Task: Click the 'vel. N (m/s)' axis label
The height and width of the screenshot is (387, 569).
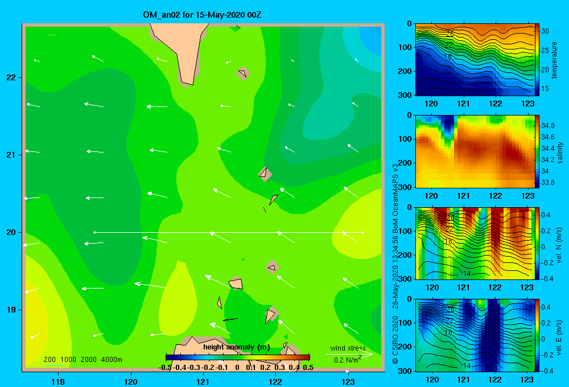Action: point(559,245)
